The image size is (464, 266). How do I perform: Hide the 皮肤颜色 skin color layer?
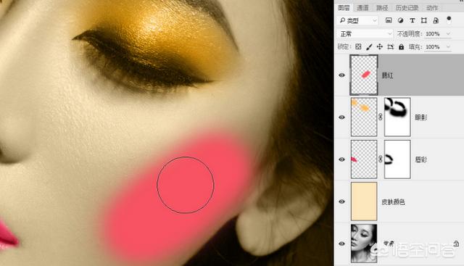coord(341,201)
